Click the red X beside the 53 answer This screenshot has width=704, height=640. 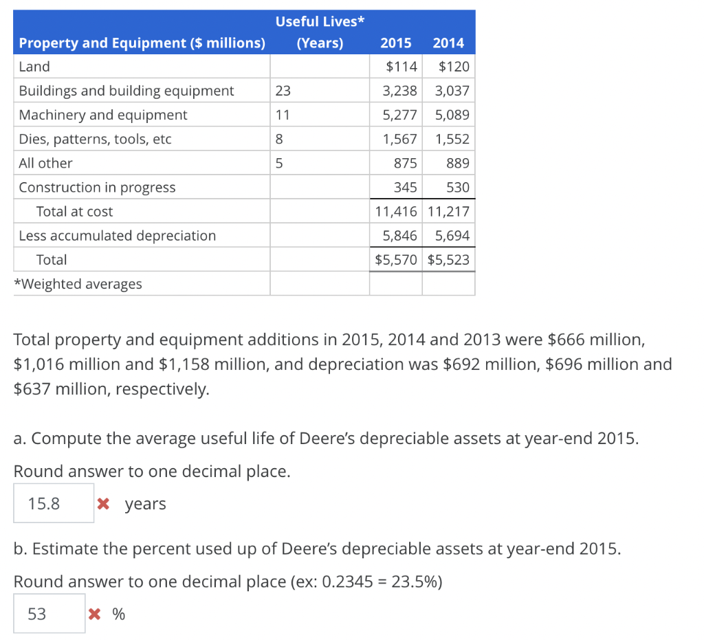click(96, 613)
